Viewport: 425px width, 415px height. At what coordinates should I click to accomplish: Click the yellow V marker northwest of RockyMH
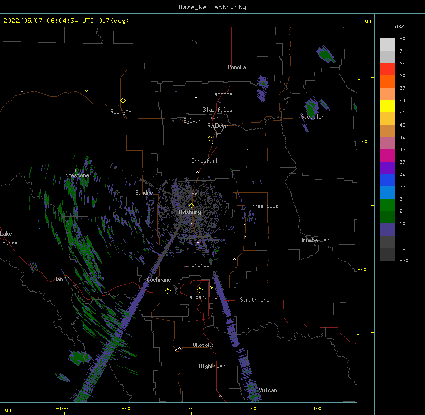(86, 91)
